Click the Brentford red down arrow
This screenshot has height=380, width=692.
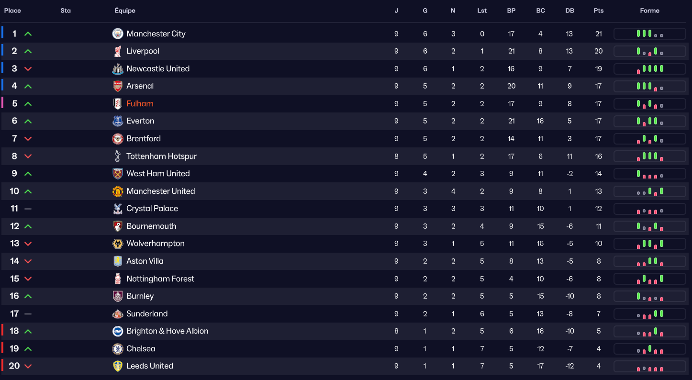pos(28,139)
